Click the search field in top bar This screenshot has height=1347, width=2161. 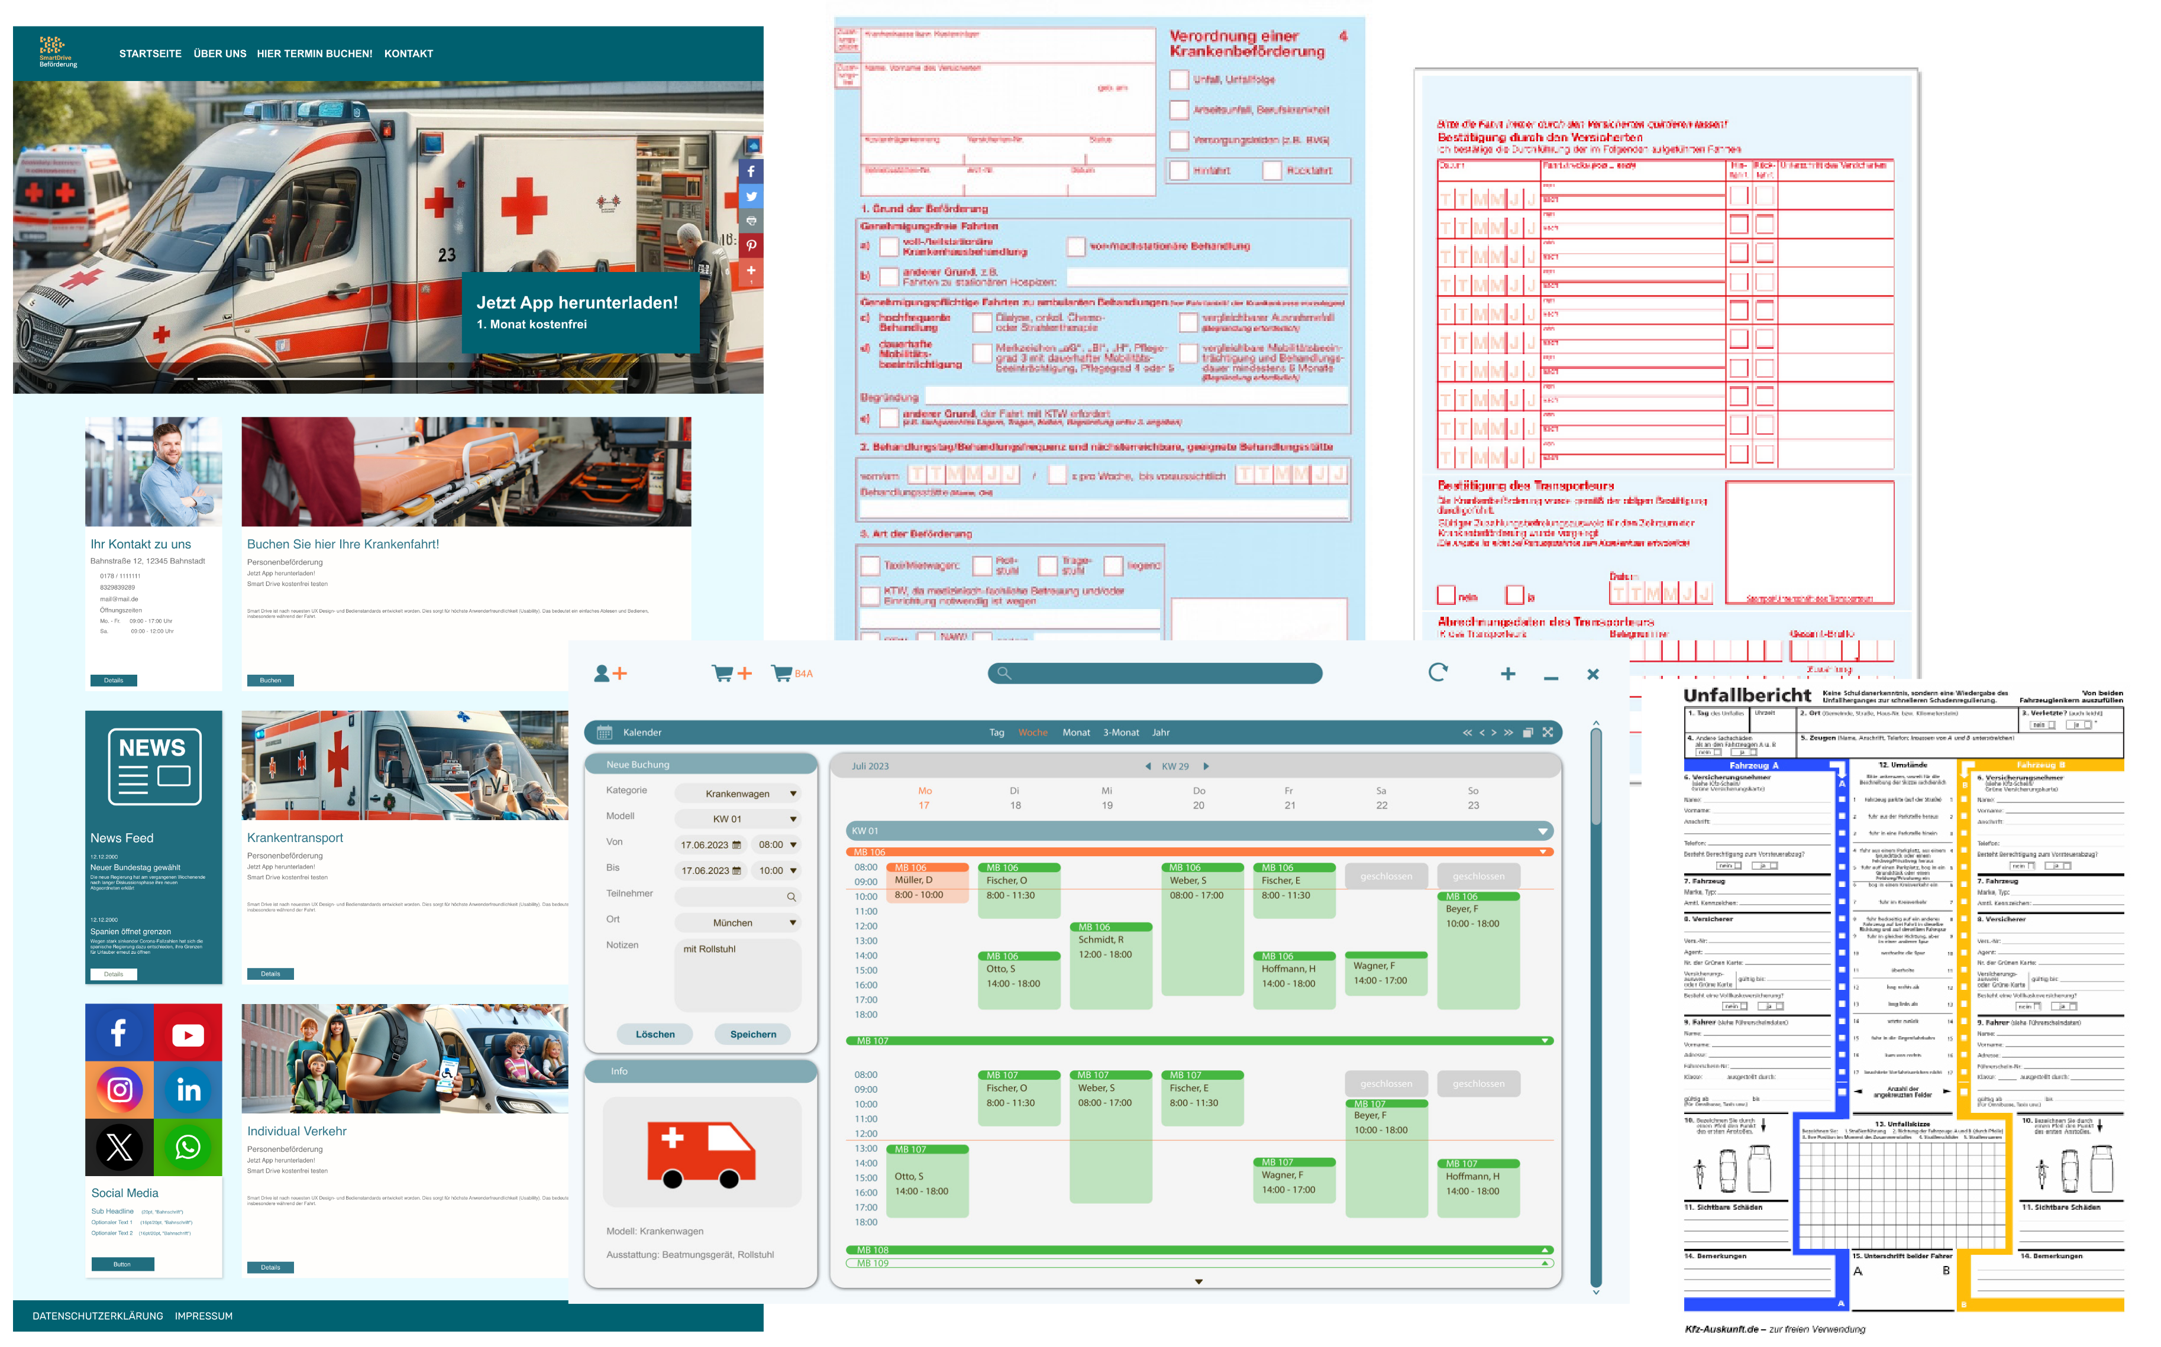(x=1155, y=673)
